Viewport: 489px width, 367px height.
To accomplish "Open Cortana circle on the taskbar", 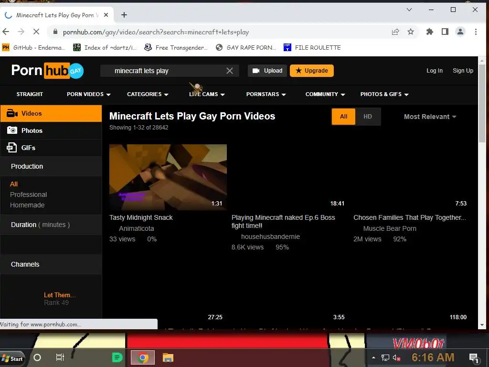I will click(x=37, y=357).
